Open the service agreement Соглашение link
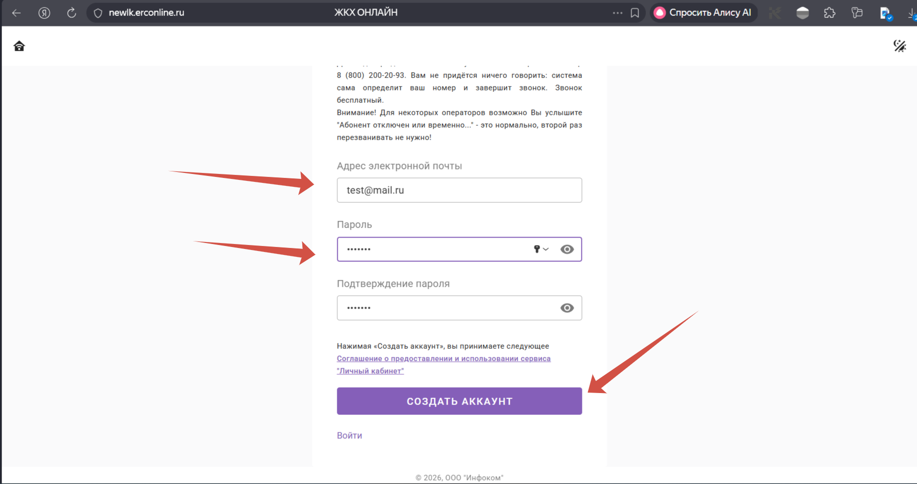 point(443,359)
